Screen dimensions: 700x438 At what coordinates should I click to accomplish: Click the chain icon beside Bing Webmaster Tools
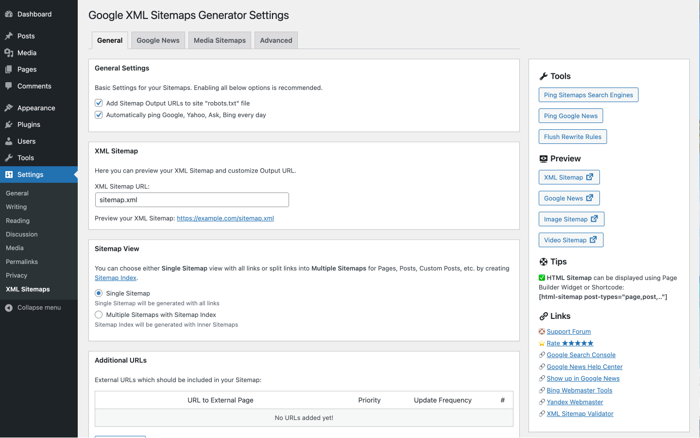tap(542, 390)
